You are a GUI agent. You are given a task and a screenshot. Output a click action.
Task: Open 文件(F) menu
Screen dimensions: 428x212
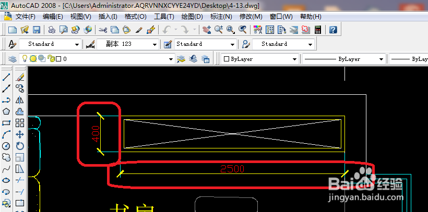pos(26,17)
